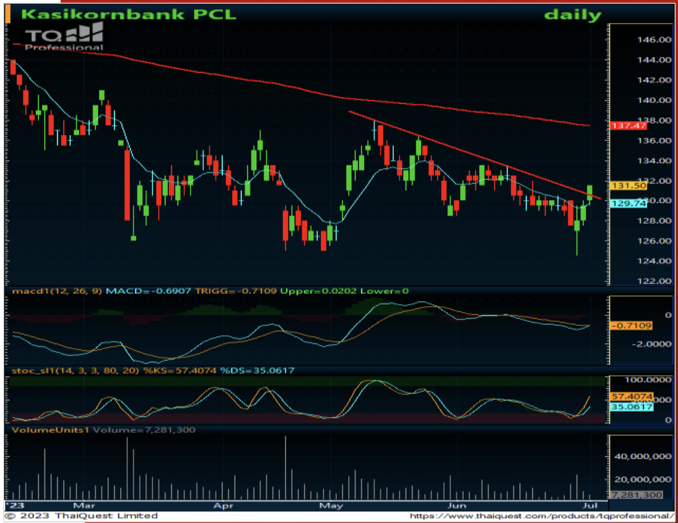This screenshot has width=678, height=523.
Task: Click the VolumeUnits1 indicator name
Action: click(x=51, y=430)
